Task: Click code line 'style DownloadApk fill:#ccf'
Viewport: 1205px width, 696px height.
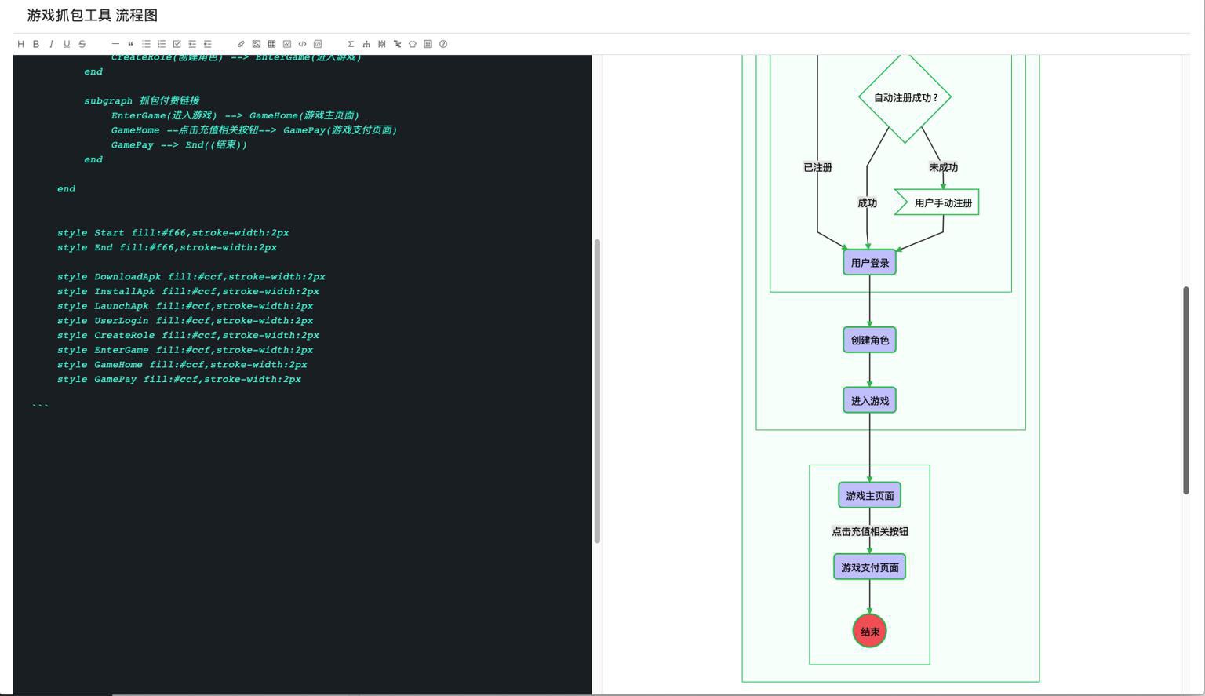Action: point(191,277)
